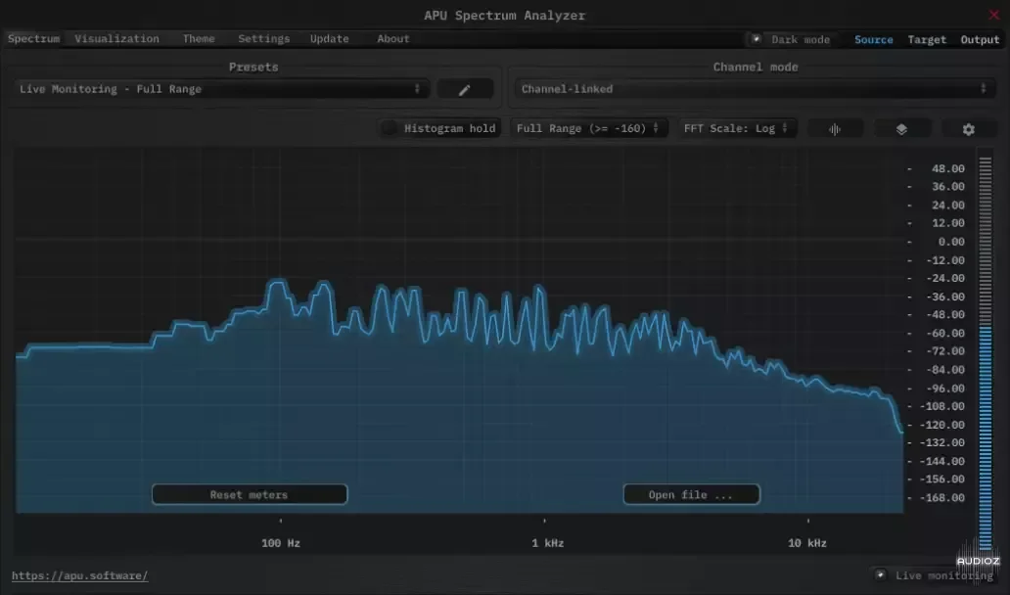Select the Output view
1010x595 pixels.
click(980, 39)
